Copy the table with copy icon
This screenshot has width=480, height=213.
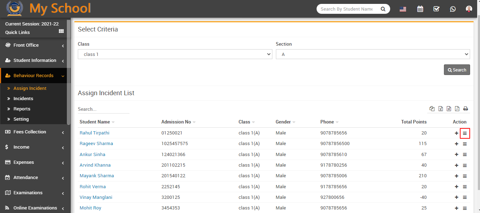point(432,109)
